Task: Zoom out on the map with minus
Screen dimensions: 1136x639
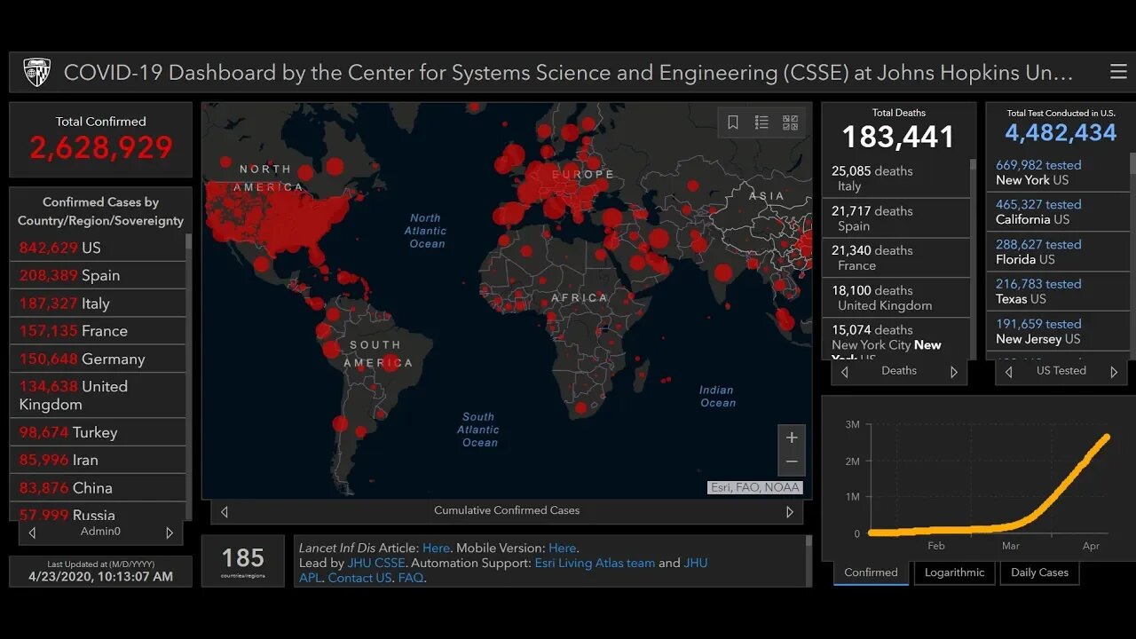Action: click(792, 462)
